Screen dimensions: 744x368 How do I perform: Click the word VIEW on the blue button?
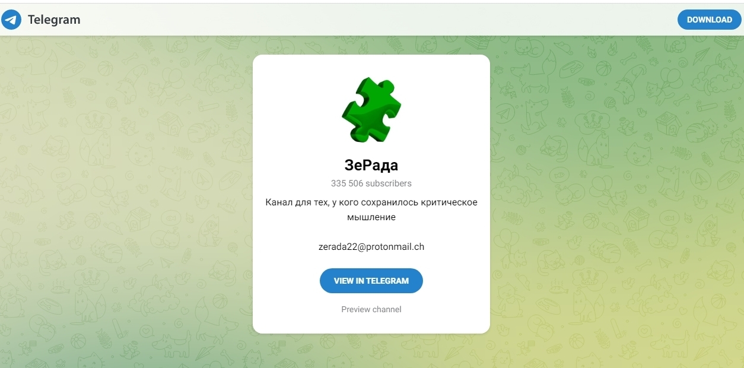(x=344, y=281)
